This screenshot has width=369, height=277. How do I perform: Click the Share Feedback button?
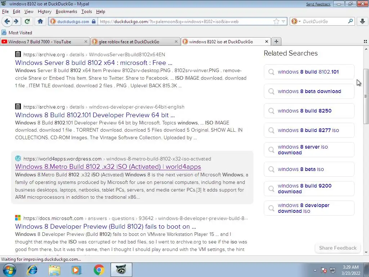[x=338, y=248]
